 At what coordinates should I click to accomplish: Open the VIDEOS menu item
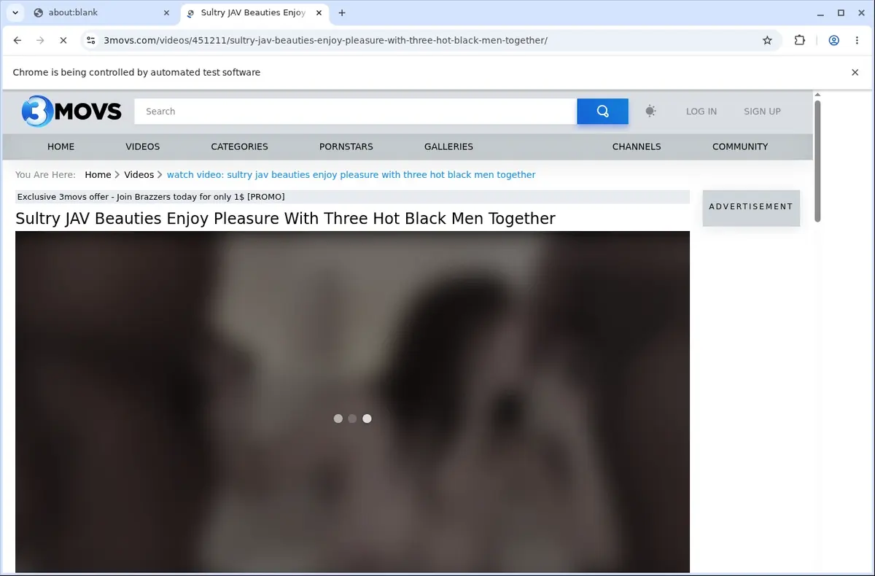(x=143, y=147)
